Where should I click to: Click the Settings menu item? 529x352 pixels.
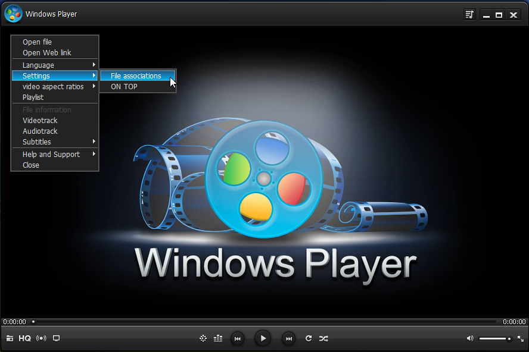coord(55,76)
